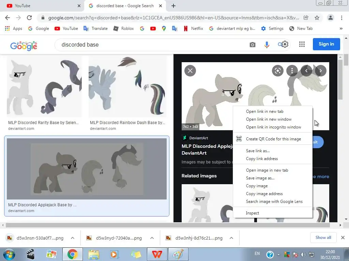Click the volume icon in system tray
Screen dimensions: 349x261
point(303,255)
